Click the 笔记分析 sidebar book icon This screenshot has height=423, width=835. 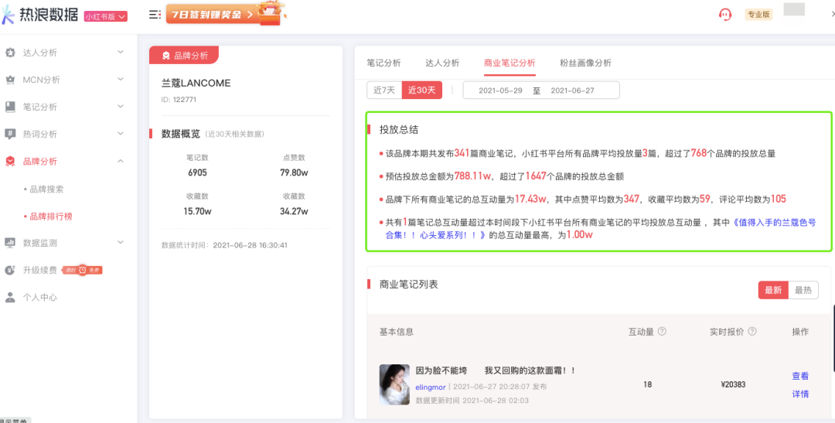[10, 107]
